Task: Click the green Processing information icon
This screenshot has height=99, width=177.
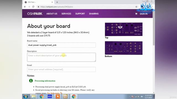Action: tap(31, 81)
